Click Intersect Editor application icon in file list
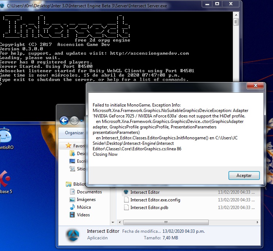Viewport: 273px width, 251px height. (x=126, y=192)
